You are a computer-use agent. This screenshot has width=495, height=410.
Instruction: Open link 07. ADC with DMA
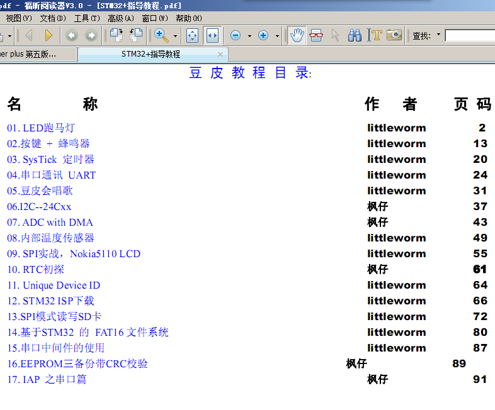click(50, 222)
